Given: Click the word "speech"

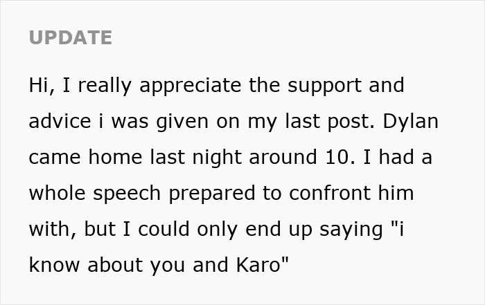Looking at the screenshot, I should tap(132, 193).
